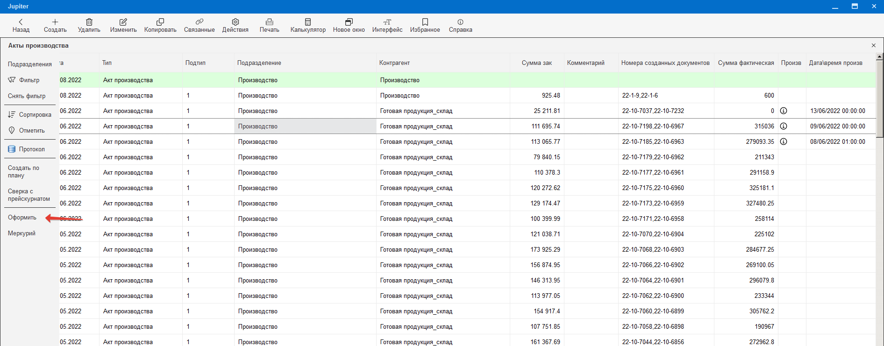Click info icon in 09/06/2022 row

tap(784, 126)
